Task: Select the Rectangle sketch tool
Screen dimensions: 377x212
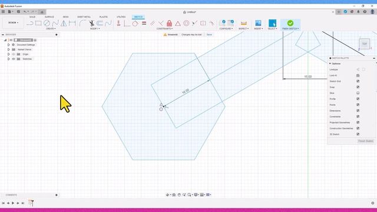Action: 38,24
